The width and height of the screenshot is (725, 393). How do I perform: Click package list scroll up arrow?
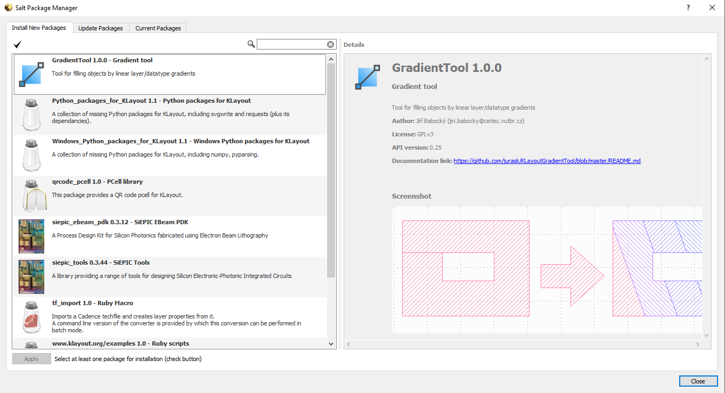331,59
